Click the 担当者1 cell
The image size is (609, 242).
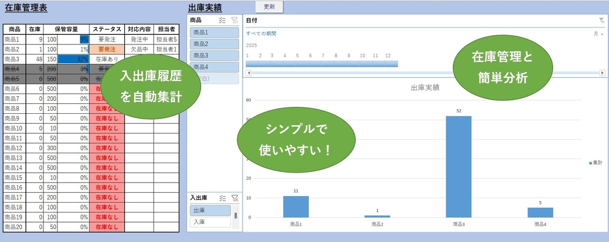(x=166, y=49)
